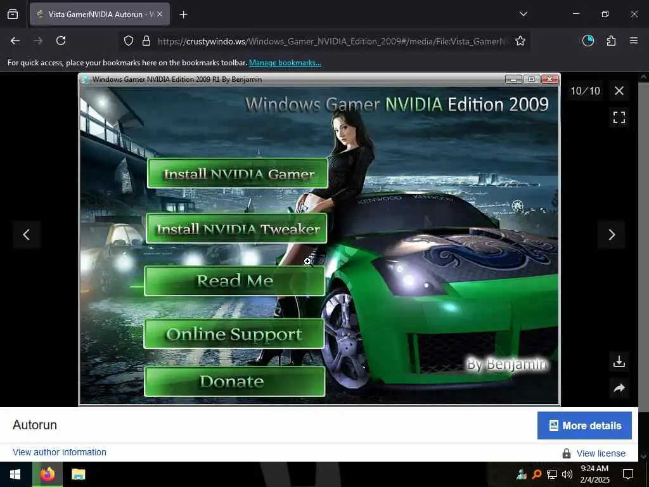This screenshot has height=487, width=649.
Task: Click the people tray icon
Action: 522,474
